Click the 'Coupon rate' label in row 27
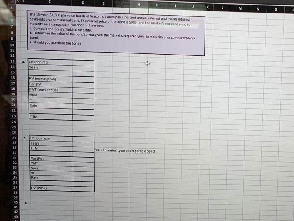Viewport: 294px width, 221px height. (x=40, y=139)
